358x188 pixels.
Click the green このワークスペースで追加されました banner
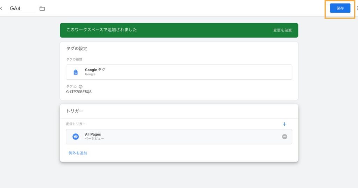(179, 30)
